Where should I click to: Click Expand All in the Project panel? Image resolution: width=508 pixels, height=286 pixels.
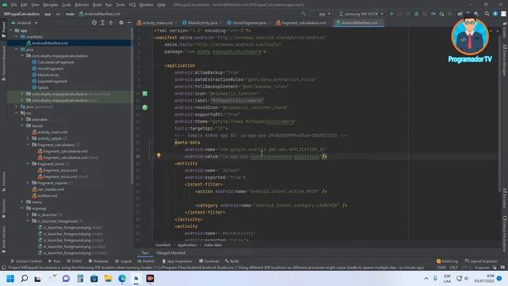[102, 23]
